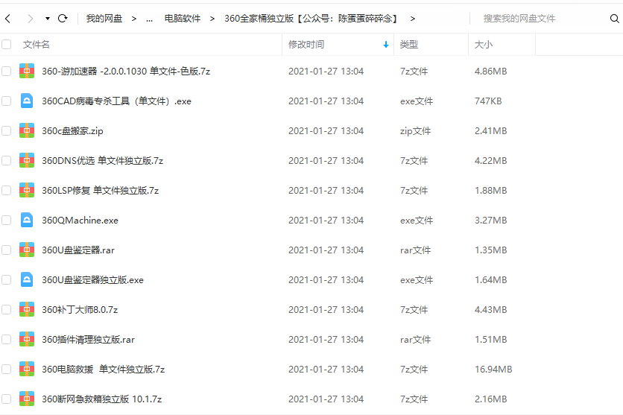Click the 360全家桶独立版 breadcrumb folder

310,19
